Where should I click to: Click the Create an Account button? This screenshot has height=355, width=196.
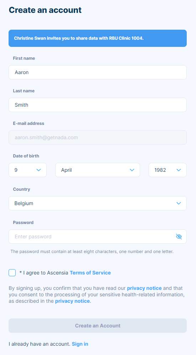click(x=98, y=326)
